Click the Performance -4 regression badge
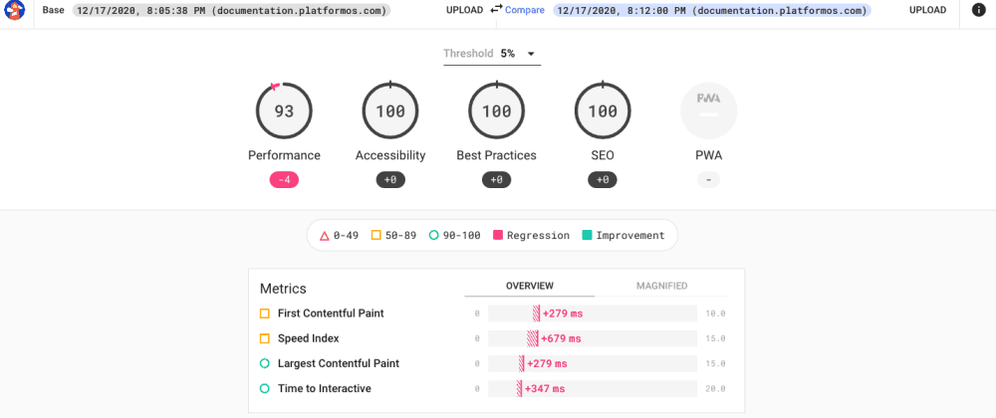 click(x=284, y=180)
